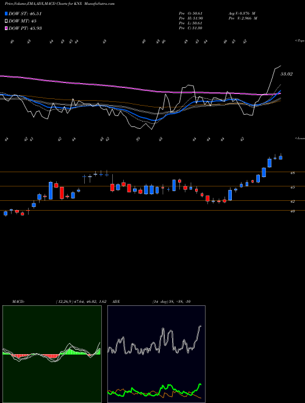Click the white DOW MT legend swatch
305x403 pixels.
pos(6,21)
